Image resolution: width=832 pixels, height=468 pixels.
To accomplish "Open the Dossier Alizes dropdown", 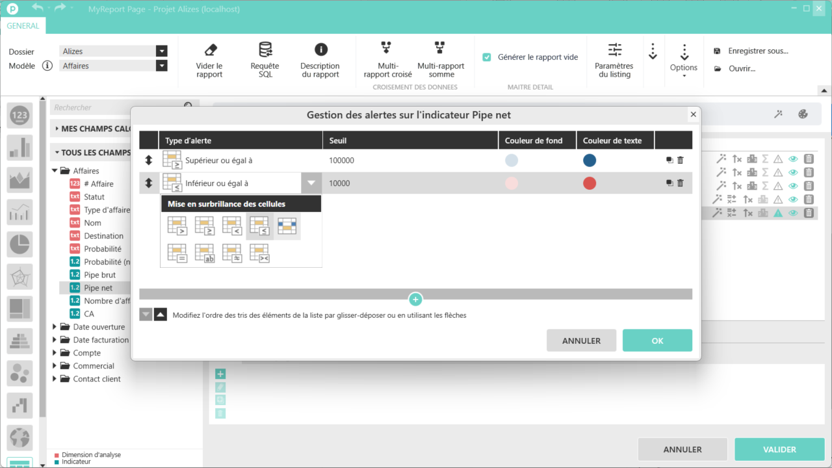I will click(161, 51).
